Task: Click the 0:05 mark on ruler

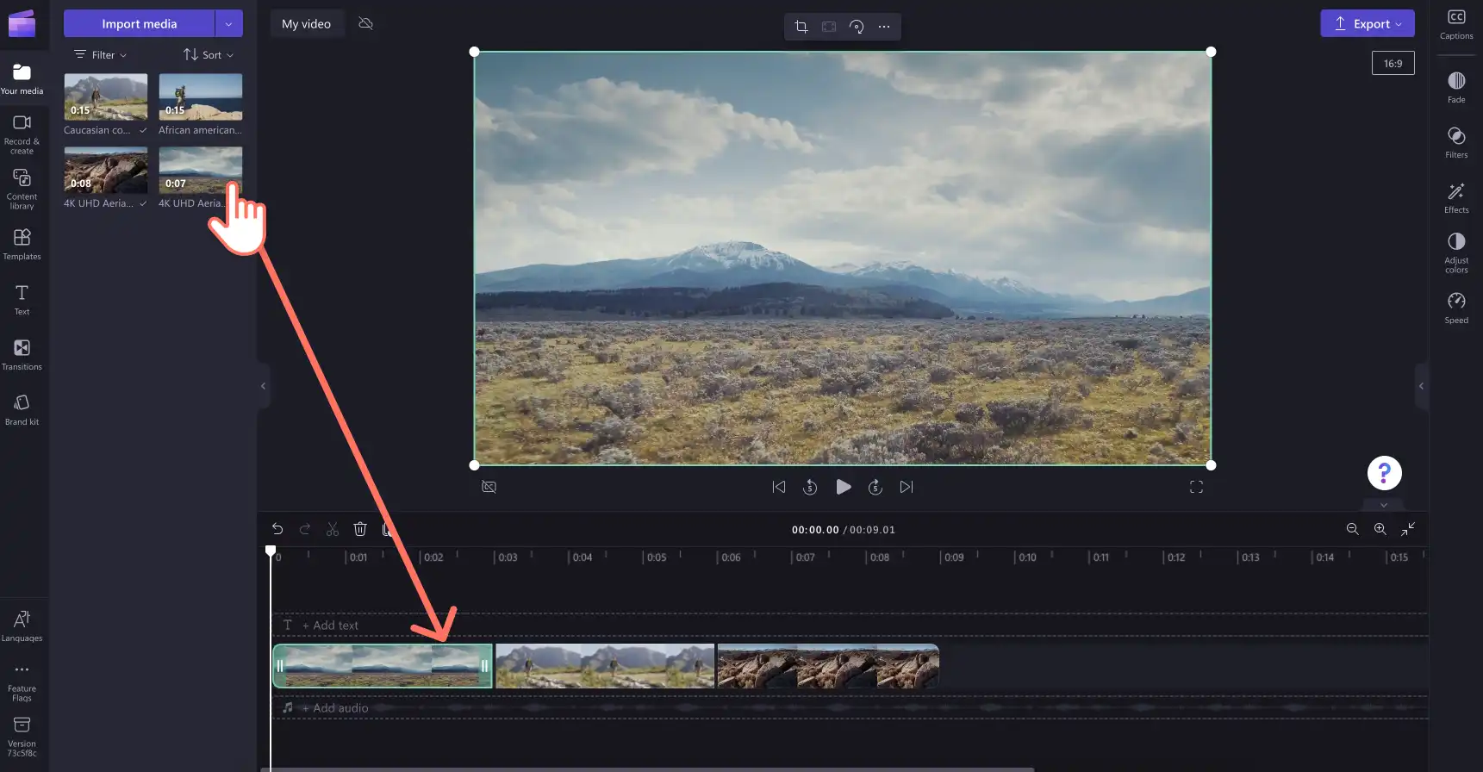Action: (656, 557)
